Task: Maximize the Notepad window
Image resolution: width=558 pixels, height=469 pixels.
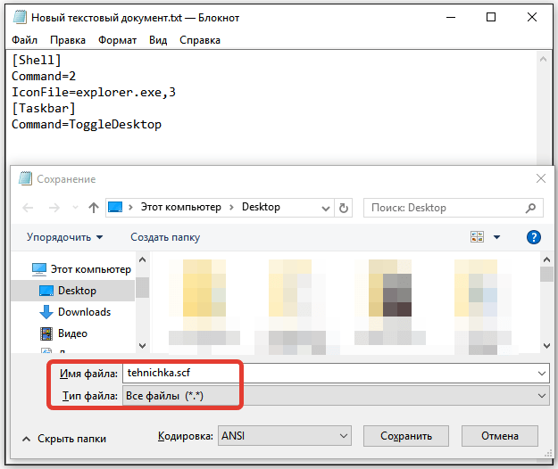Action: tap(491, 17)
